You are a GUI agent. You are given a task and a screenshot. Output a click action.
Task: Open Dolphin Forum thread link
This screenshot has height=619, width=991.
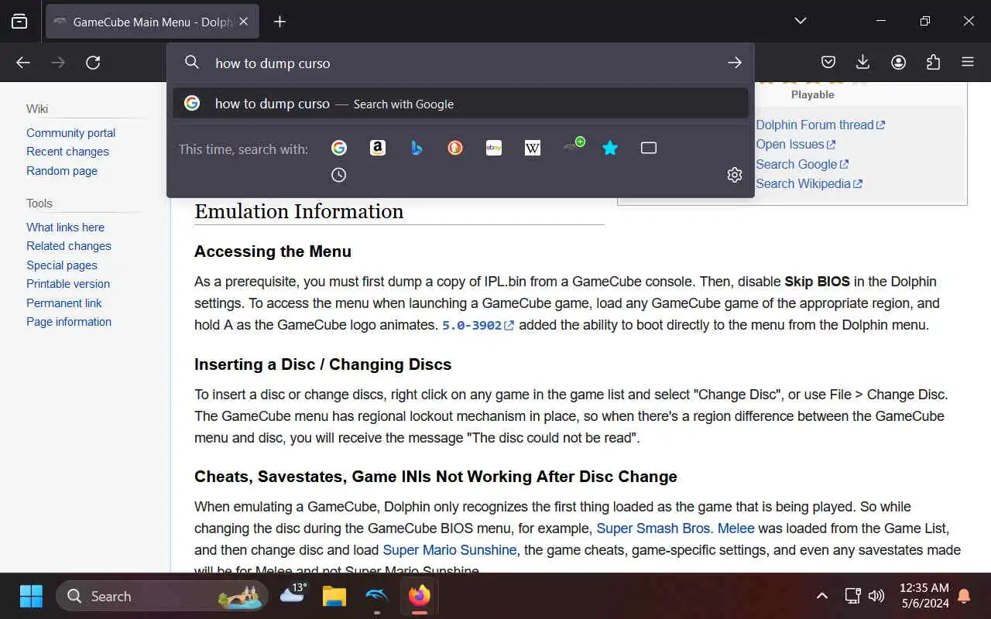pos(821,125)
